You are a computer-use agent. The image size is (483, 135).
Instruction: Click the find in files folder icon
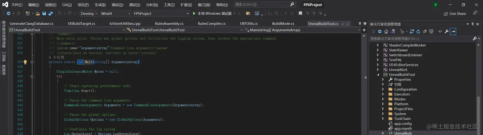[x=248, y=13]
